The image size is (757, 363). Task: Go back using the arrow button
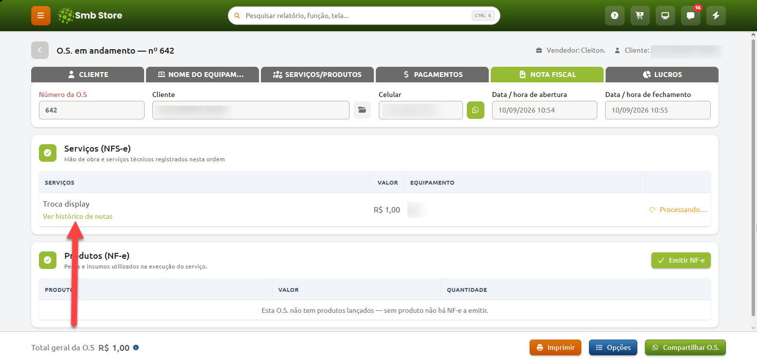click(40, 50)
